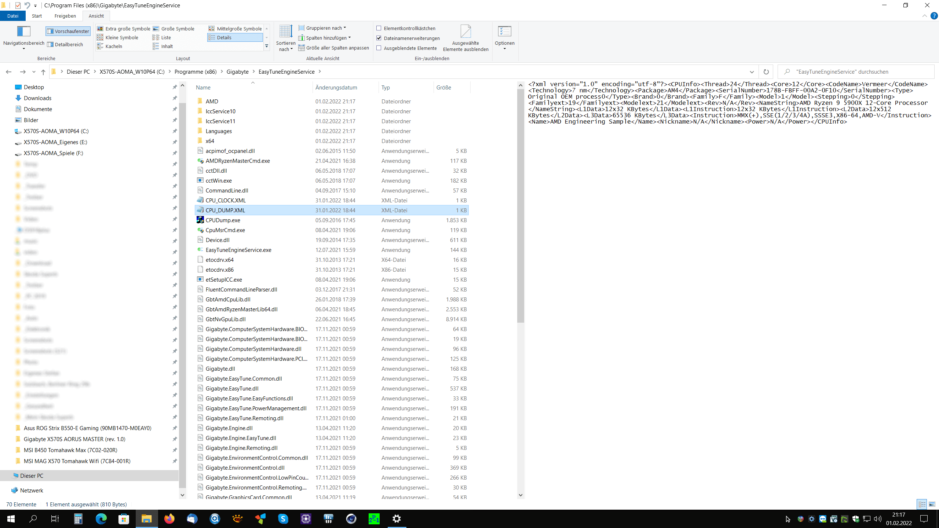Open Gruppieren nach dropdown
This screenshot has height=528, width=939.
(322, 28)
